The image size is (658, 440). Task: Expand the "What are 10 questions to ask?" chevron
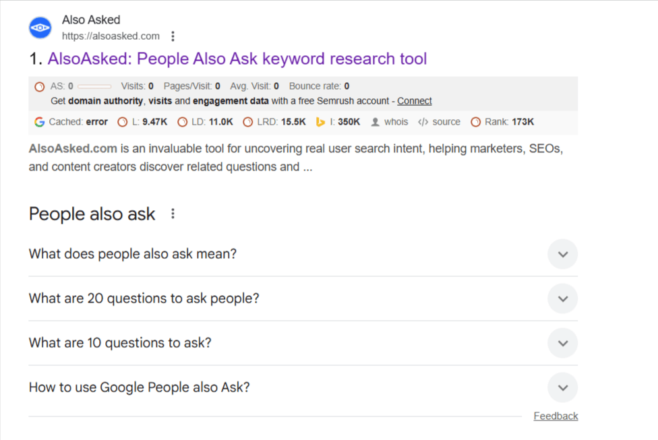563,343
